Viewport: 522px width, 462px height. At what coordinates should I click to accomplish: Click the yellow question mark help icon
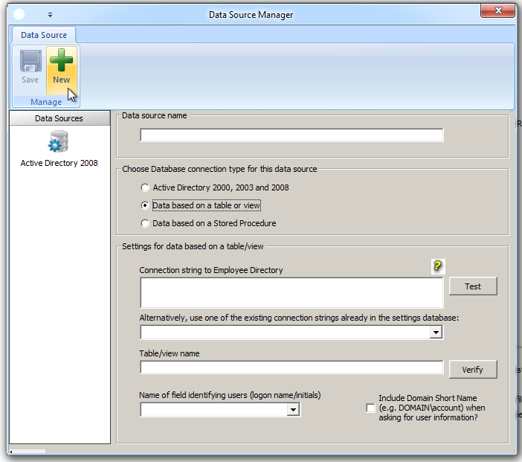(x=438, y=267)
